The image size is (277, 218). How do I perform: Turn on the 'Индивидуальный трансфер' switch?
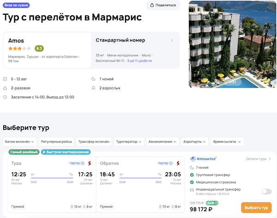[x=266, y=191]
